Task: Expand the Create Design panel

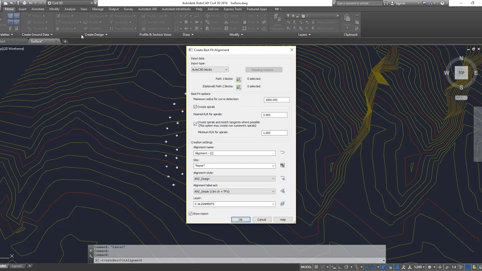Action: [x=96, y=35]
